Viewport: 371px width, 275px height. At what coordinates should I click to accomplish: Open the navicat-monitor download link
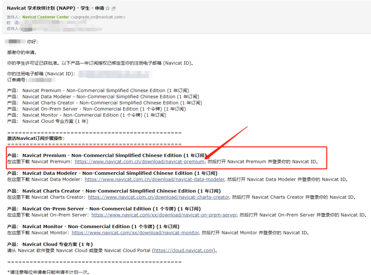tap(135, 233)
